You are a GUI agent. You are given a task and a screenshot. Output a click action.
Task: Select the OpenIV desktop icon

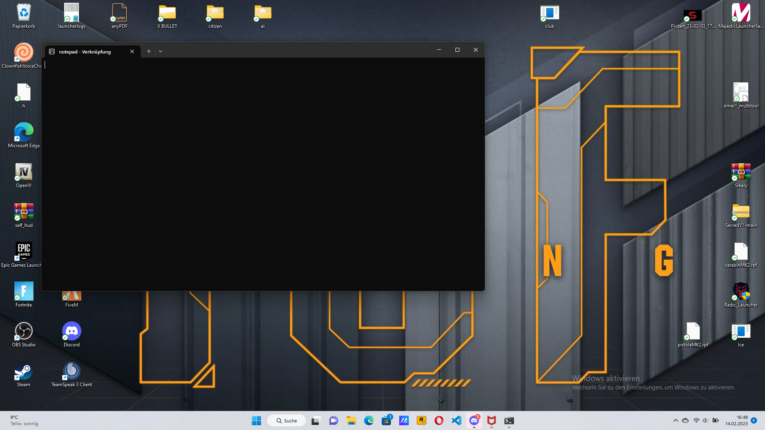(x=24, y=174)
